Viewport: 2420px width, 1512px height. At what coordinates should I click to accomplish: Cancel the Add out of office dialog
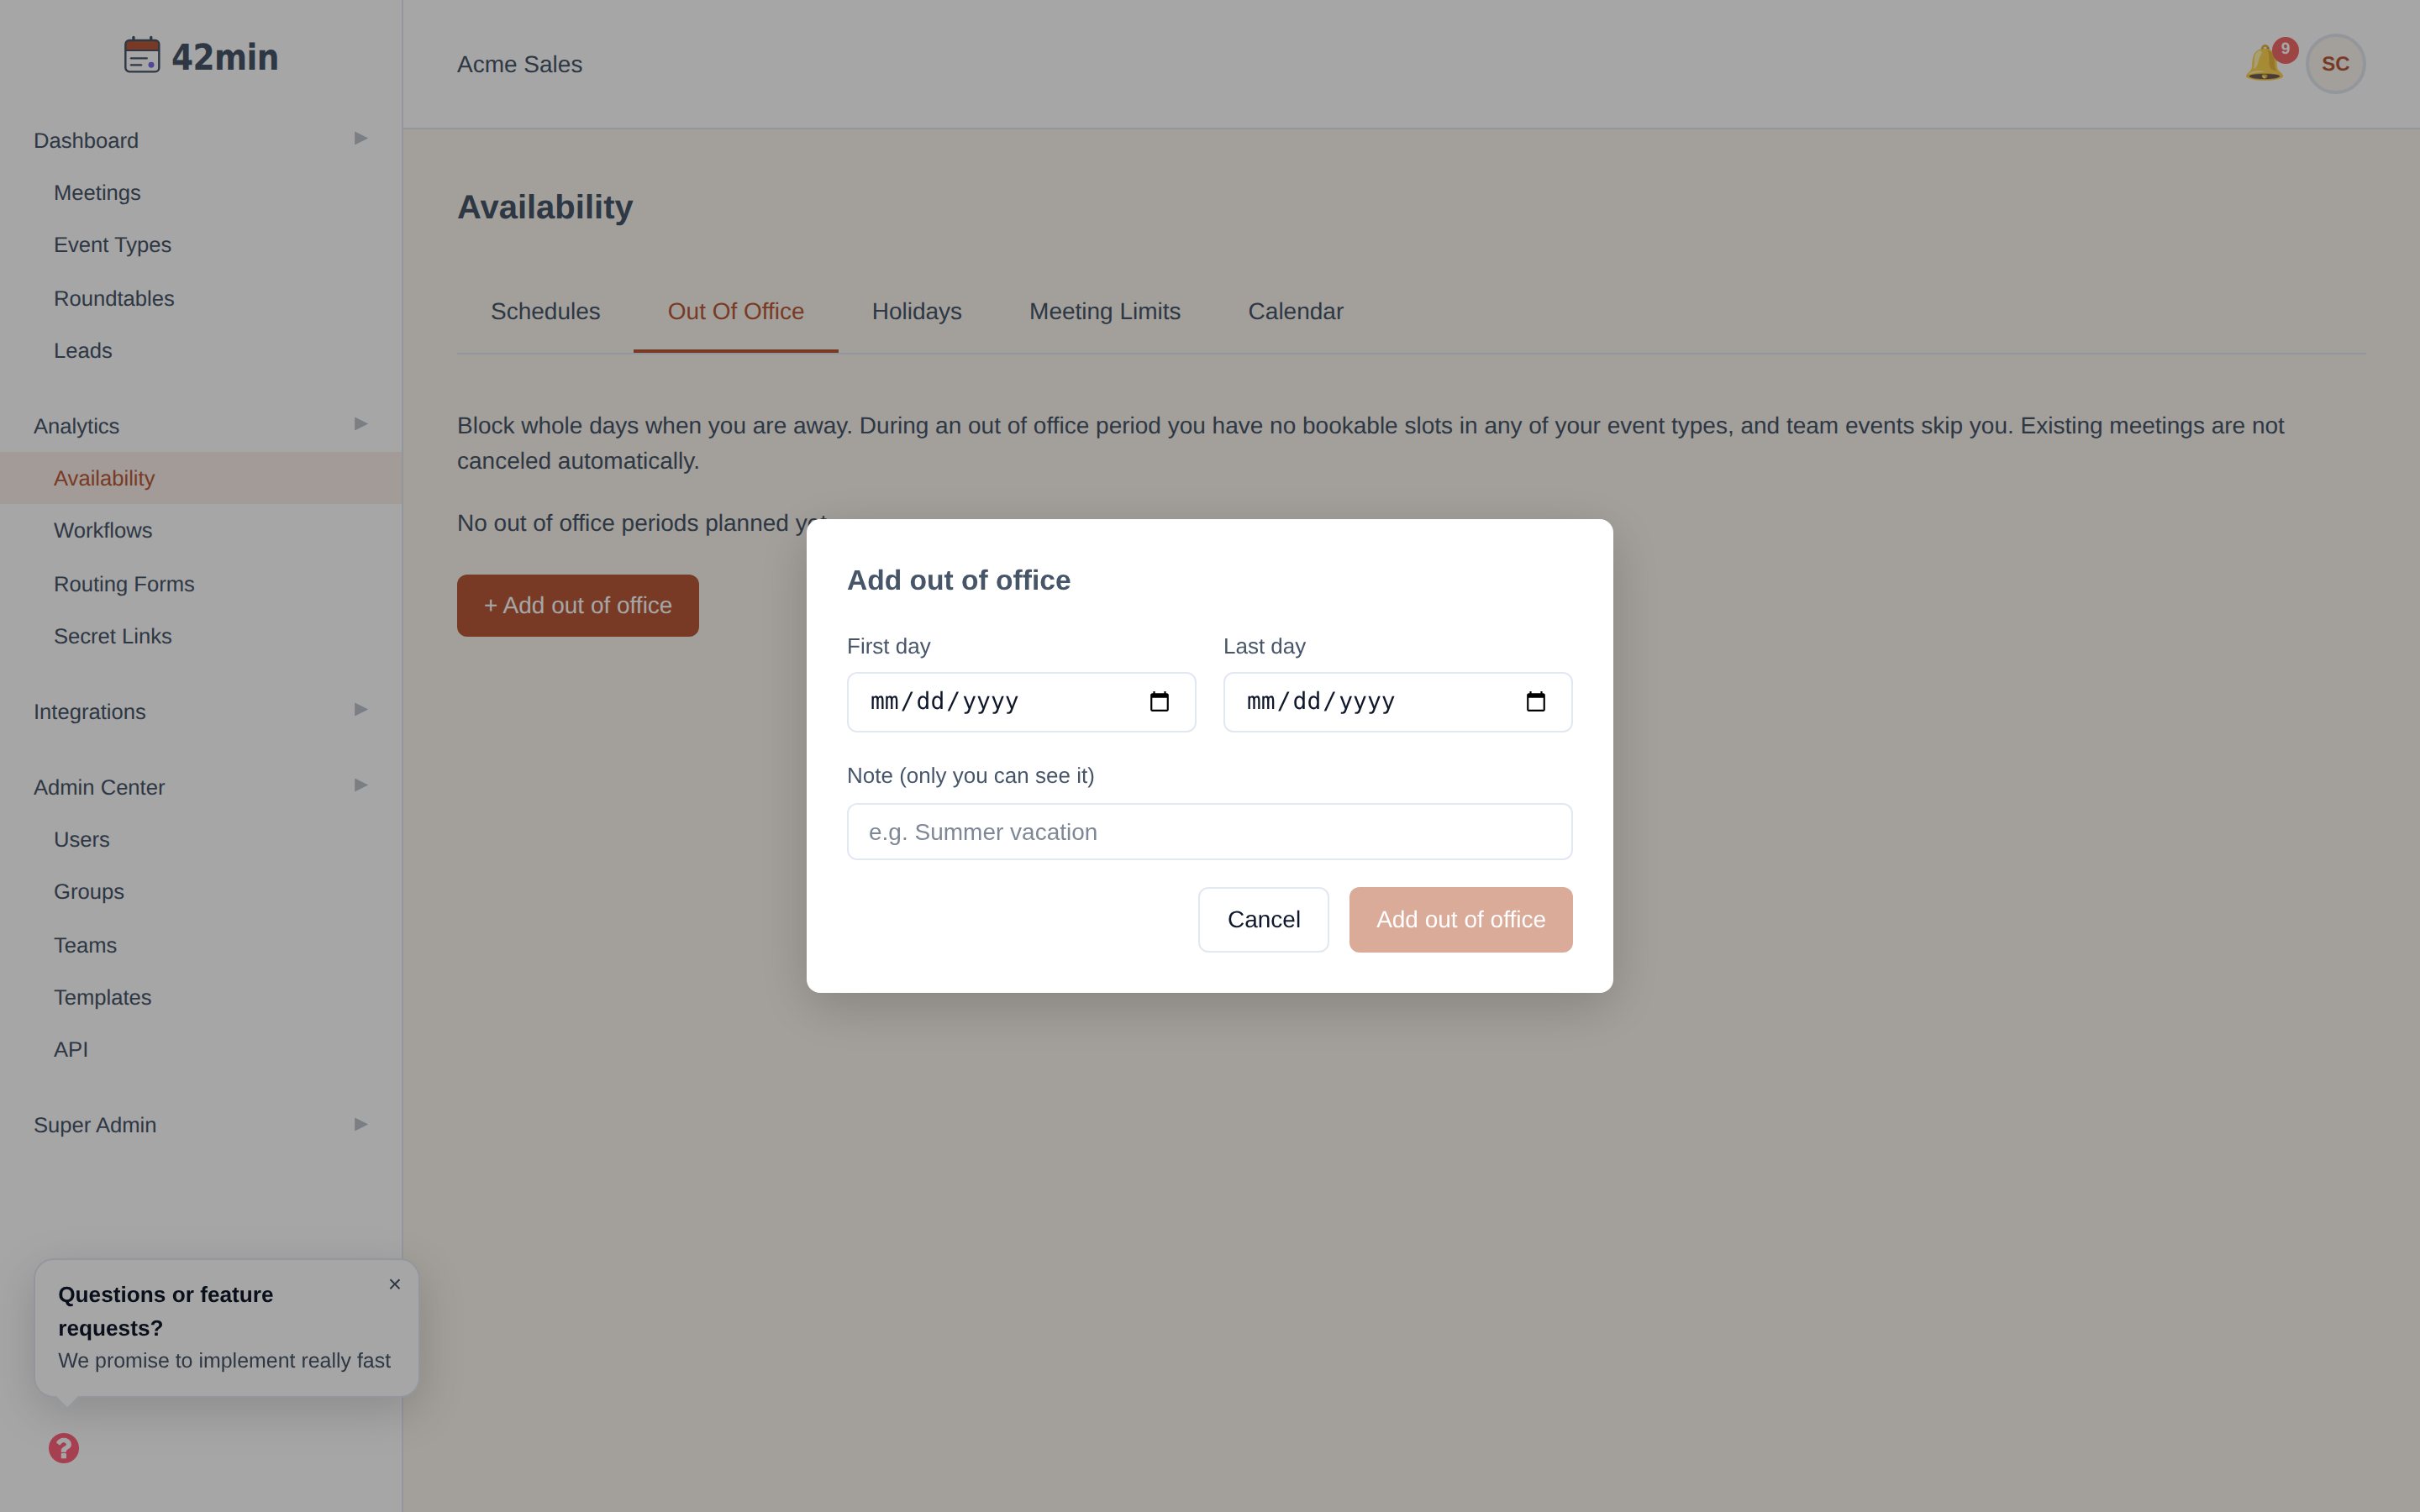(1263, 920)
